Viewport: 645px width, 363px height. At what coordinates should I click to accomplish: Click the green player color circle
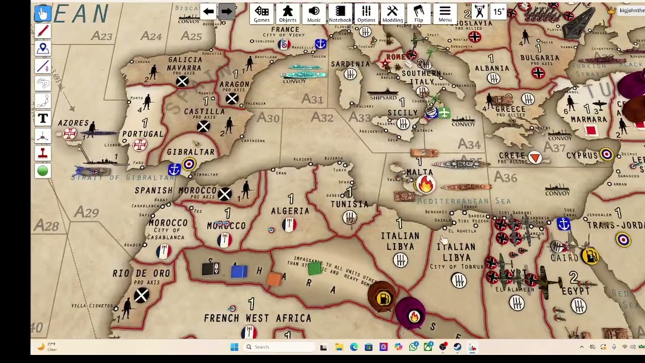(43, 171)
